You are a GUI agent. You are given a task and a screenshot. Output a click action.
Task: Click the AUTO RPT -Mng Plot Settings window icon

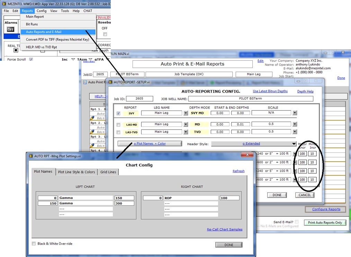tap(31, 156)
